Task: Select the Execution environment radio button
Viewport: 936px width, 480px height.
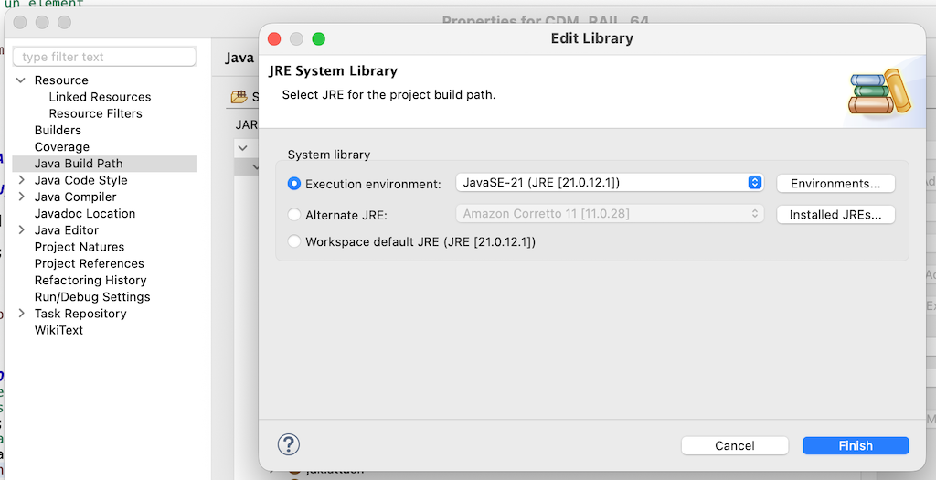Action: (293, 183)
